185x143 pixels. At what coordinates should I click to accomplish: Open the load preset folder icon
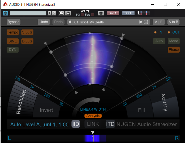(61, 13)
